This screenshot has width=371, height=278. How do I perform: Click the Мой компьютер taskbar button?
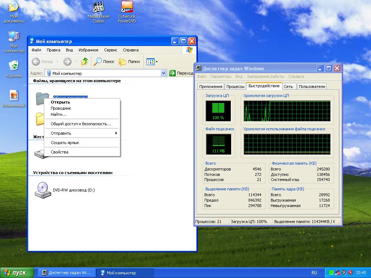click(125, 273)
